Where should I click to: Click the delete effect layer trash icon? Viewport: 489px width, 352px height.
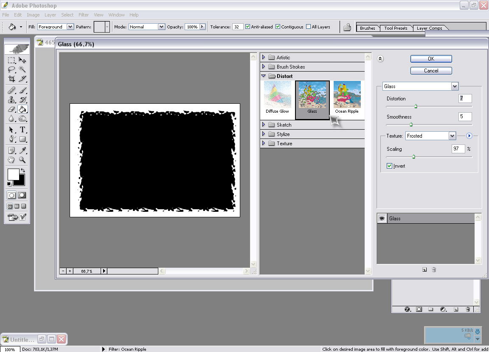pos(434,270)
